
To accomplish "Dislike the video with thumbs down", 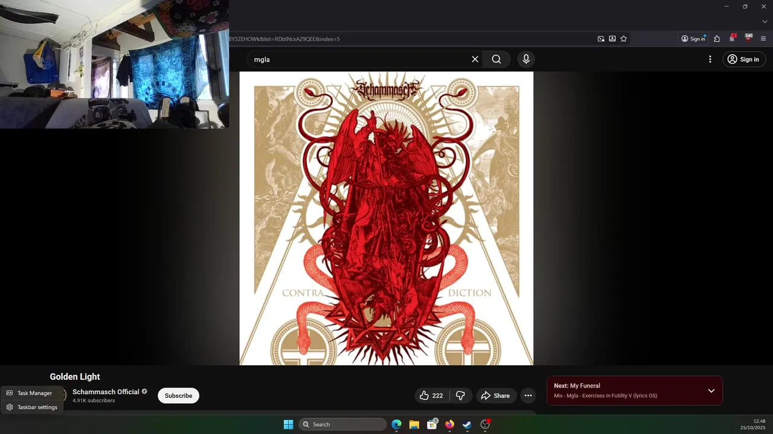I will tap(461, 395).
